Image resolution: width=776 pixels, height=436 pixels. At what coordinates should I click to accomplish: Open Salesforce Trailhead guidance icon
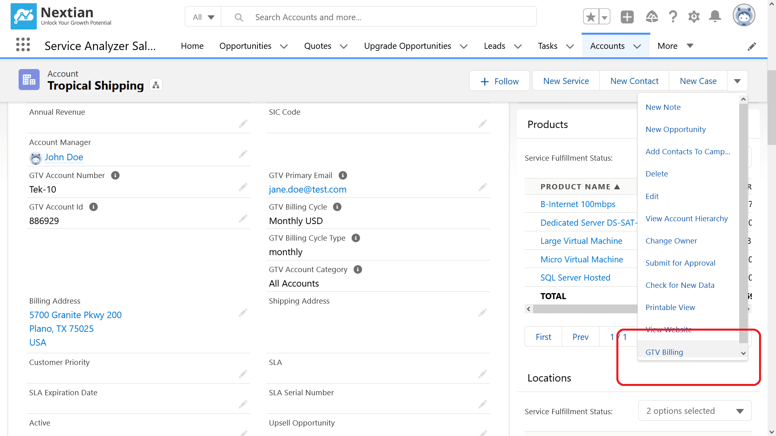point(652,17)
